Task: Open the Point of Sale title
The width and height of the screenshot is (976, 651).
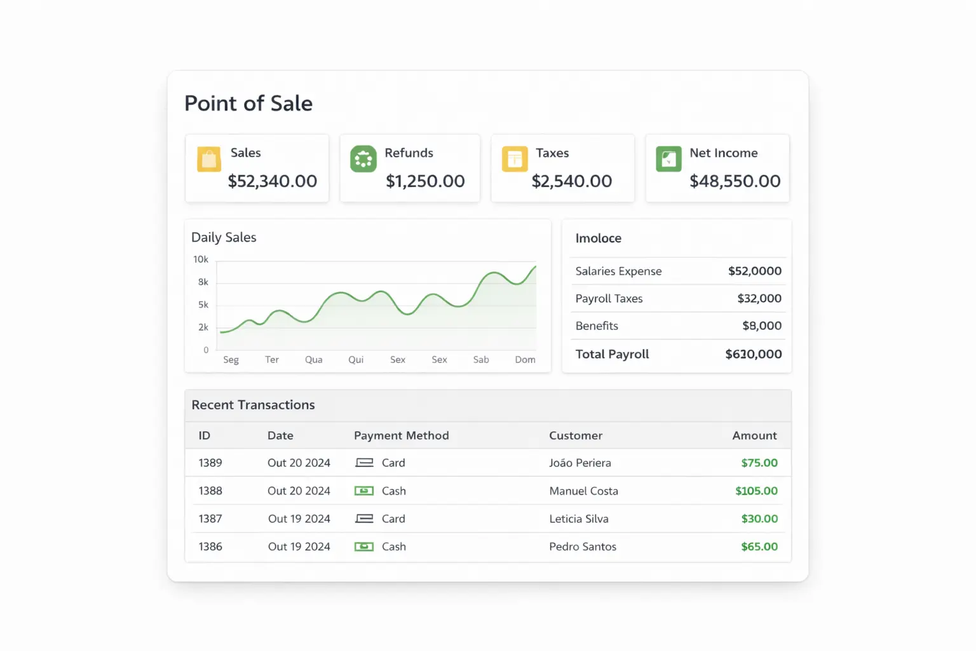Action: tap(248, 103)
